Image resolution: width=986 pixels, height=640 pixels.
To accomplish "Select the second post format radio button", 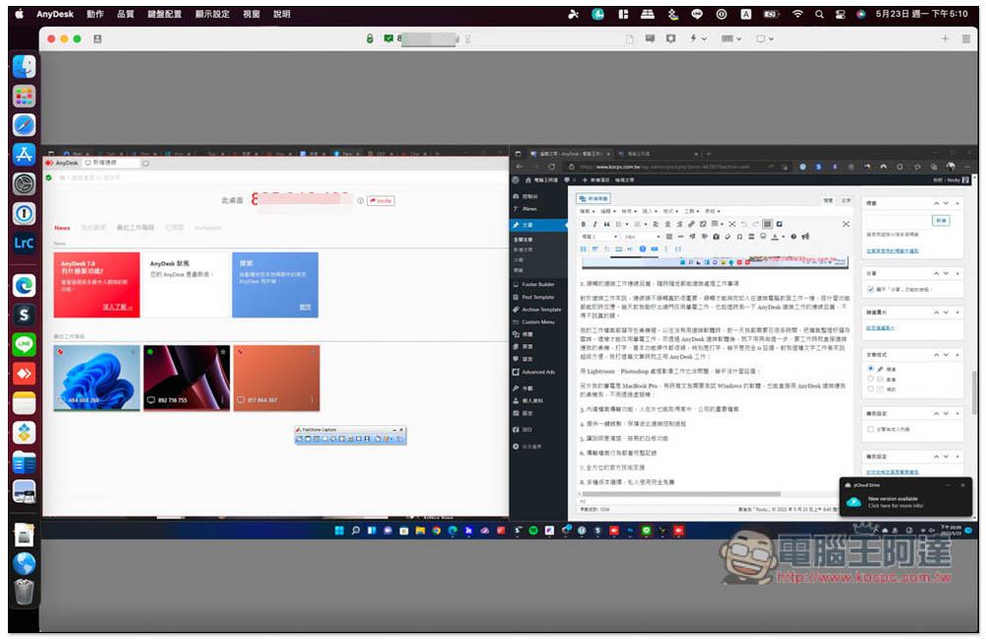I will [x=871, y=379].
